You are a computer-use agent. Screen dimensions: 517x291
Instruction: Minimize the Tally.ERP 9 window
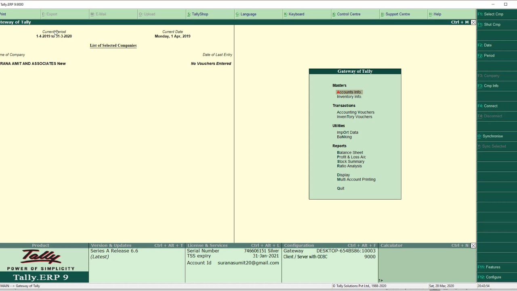pos(493,4)
